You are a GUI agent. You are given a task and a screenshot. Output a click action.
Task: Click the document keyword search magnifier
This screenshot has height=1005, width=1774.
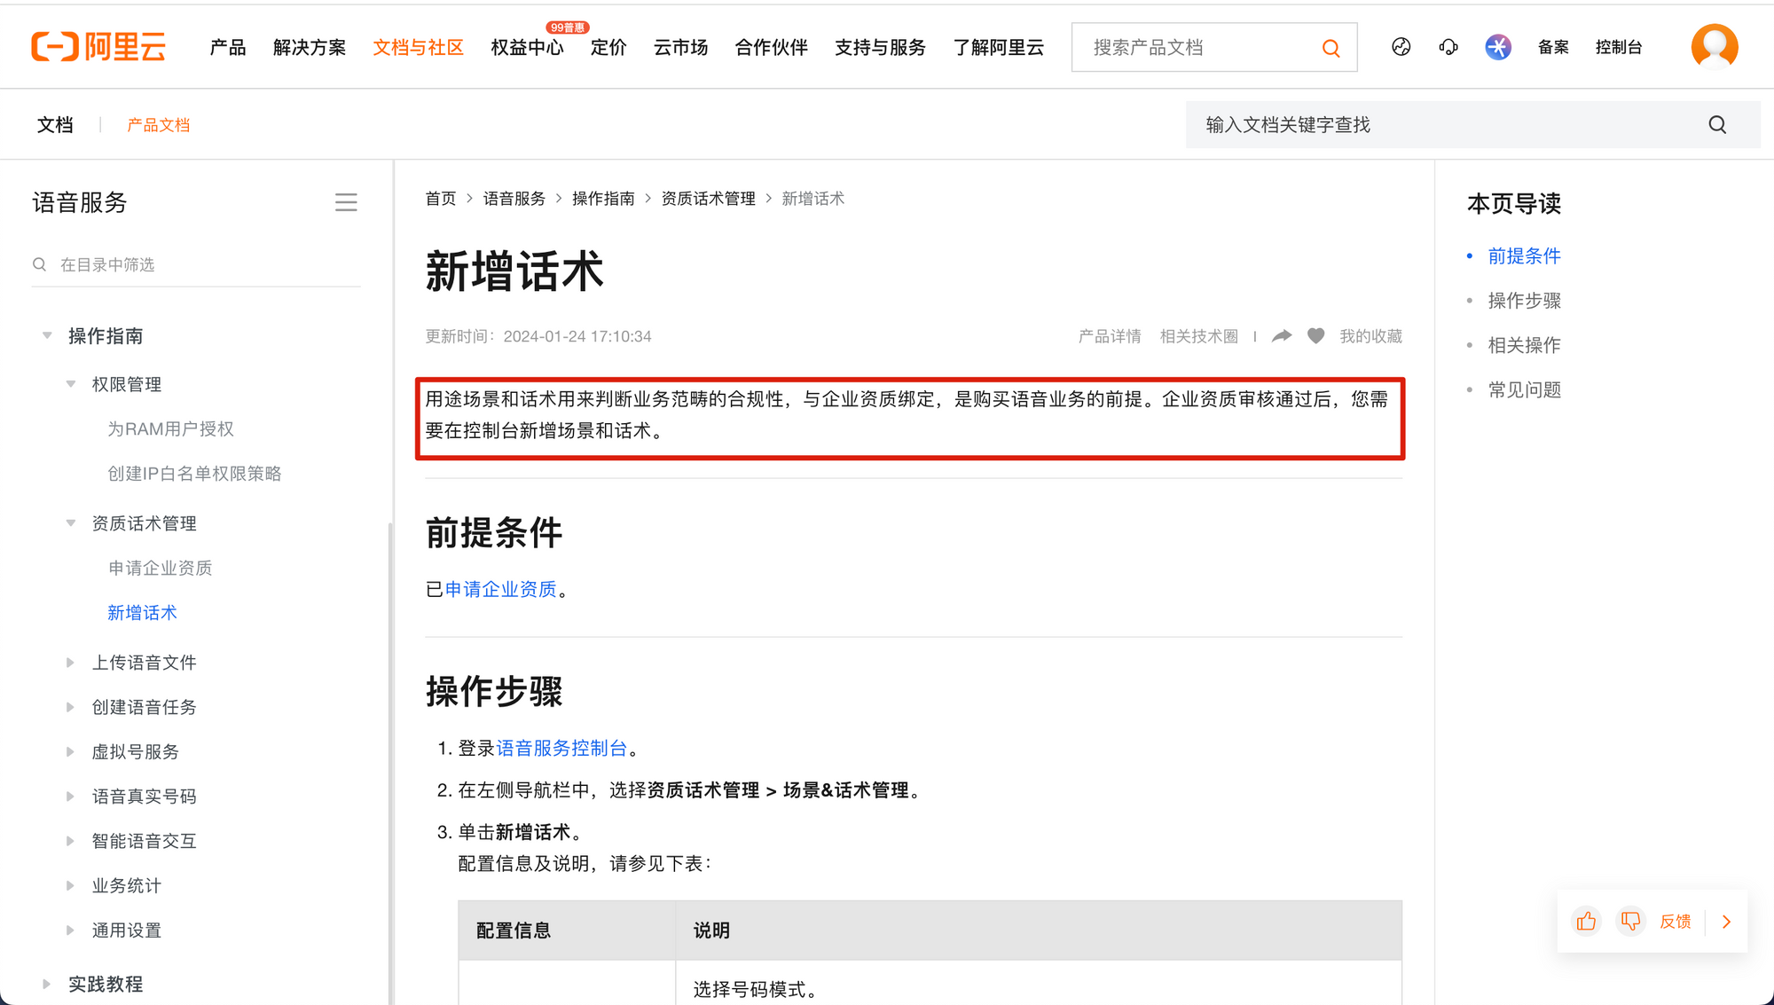[1717, 125]
